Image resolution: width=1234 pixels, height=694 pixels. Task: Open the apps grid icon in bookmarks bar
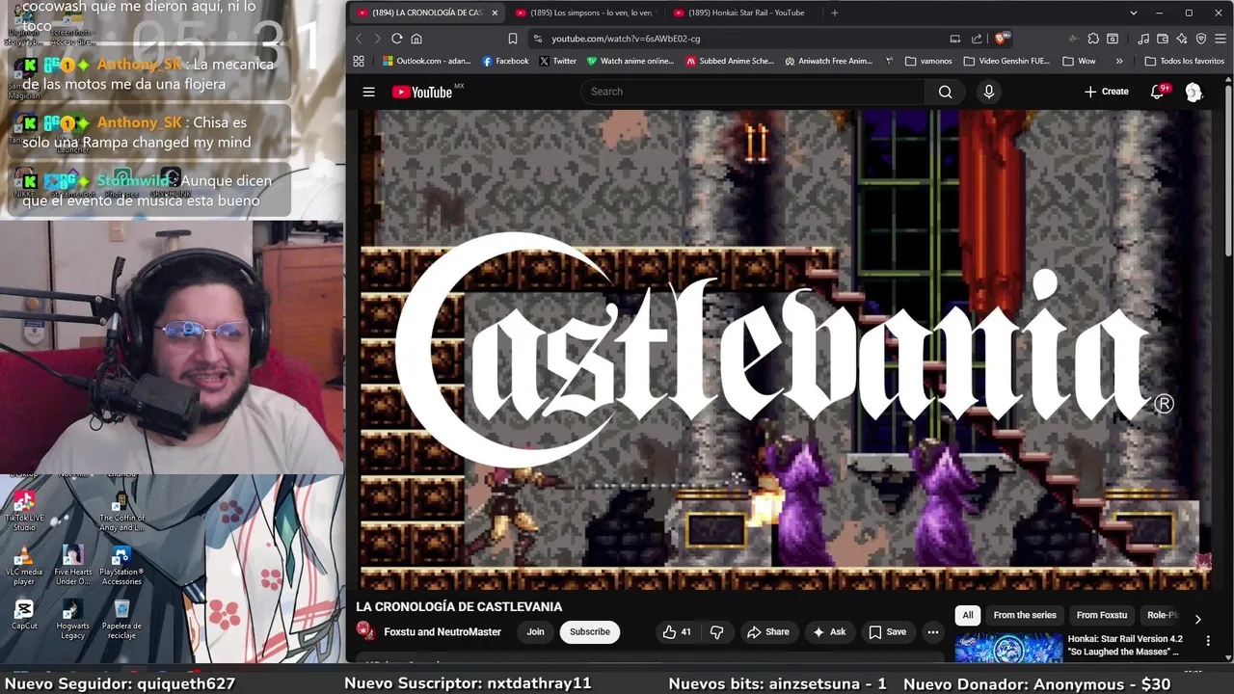(359, 61)
